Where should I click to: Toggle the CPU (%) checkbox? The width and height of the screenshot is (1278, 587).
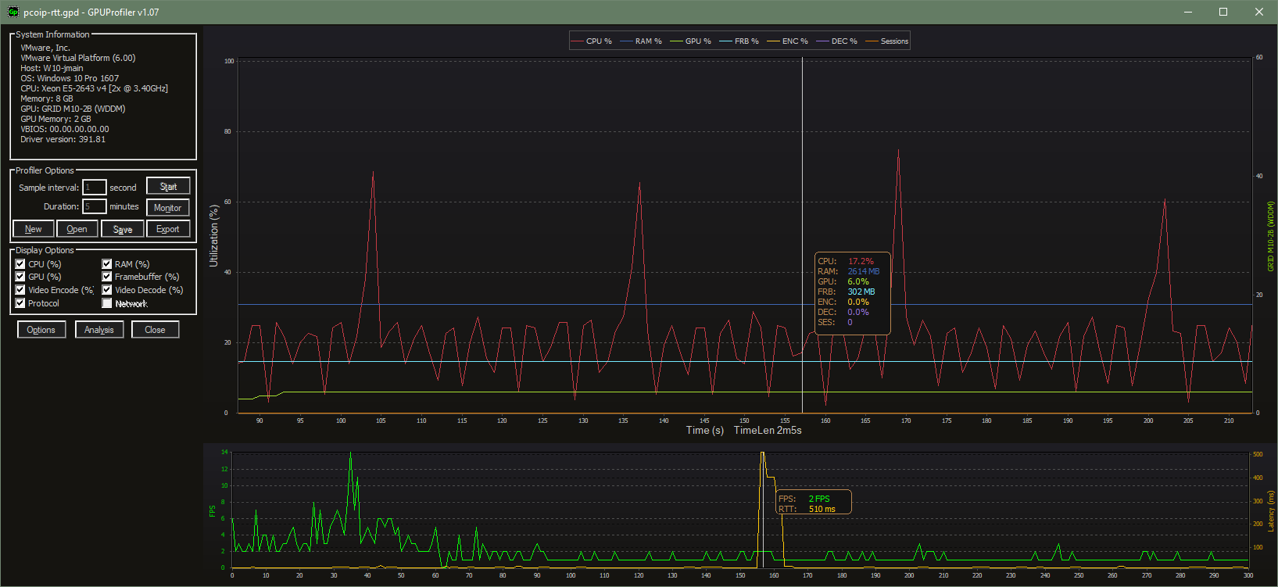click(x=20, y=264)
